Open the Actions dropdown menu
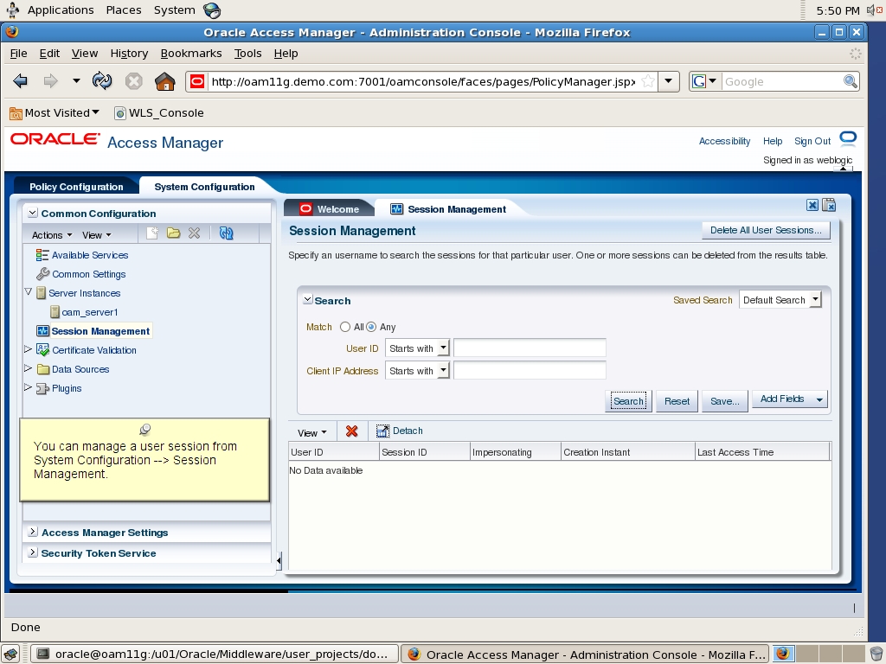The image size is (886, 664). (49, 234)
